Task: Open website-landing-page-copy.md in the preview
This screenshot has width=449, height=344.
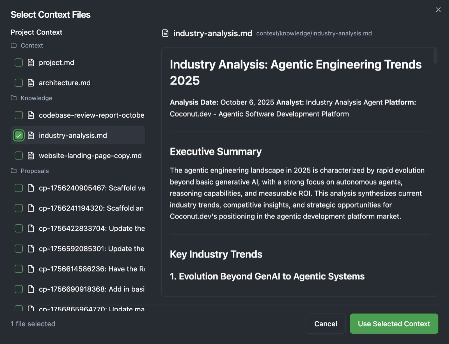Action: point(90,156)
